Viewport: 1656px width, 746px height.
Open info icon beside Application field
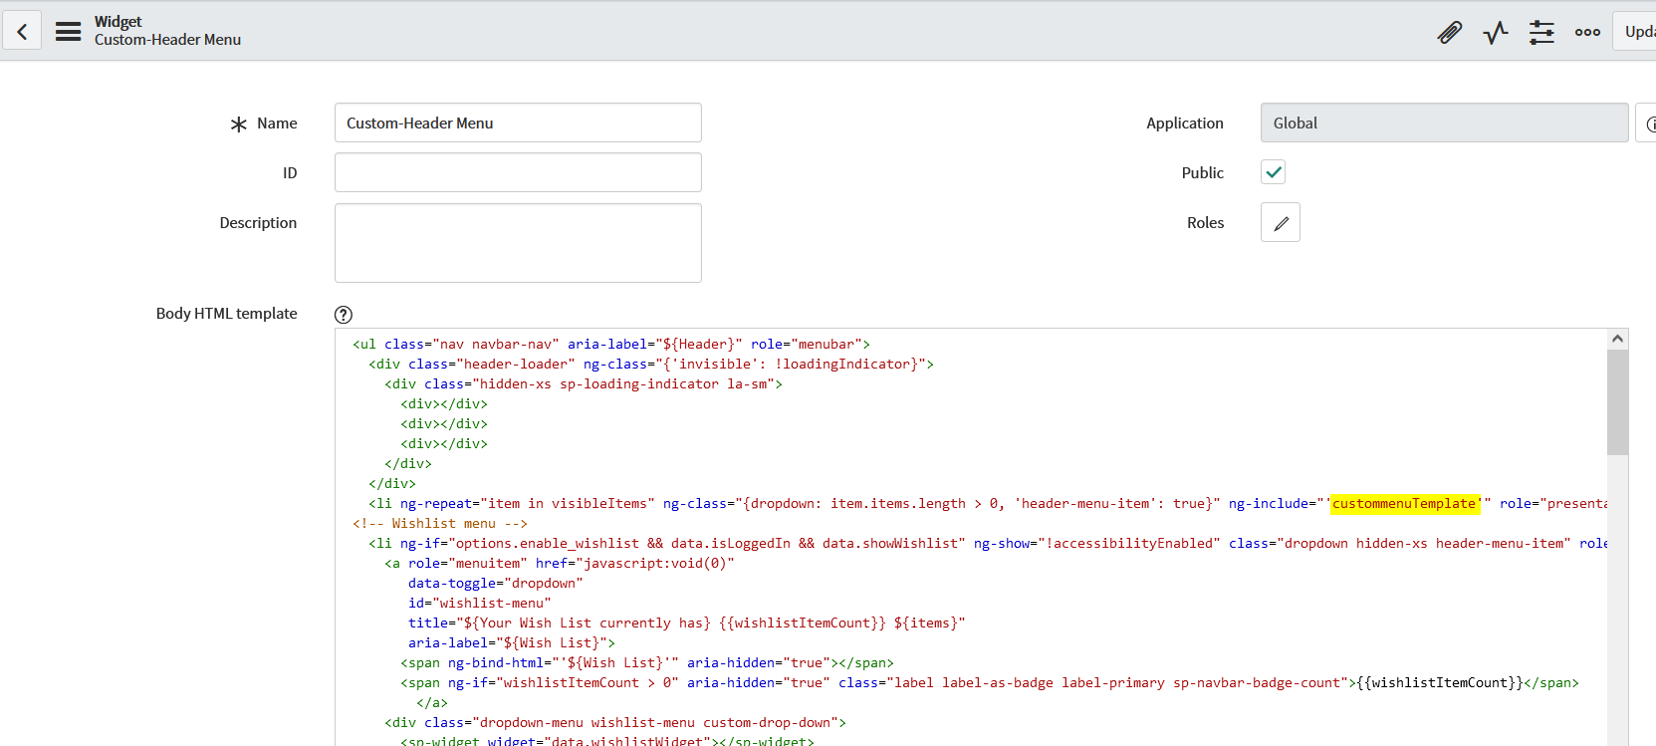pos(1647,124)
